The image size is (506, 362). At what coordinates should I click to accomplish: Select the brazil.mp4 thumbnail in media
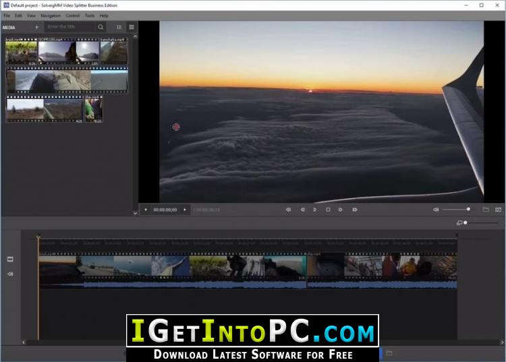pos(22,52)
